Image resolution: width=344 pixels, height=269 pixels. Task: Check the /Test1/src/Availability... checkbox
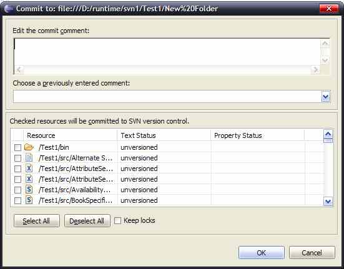[17, 190]
